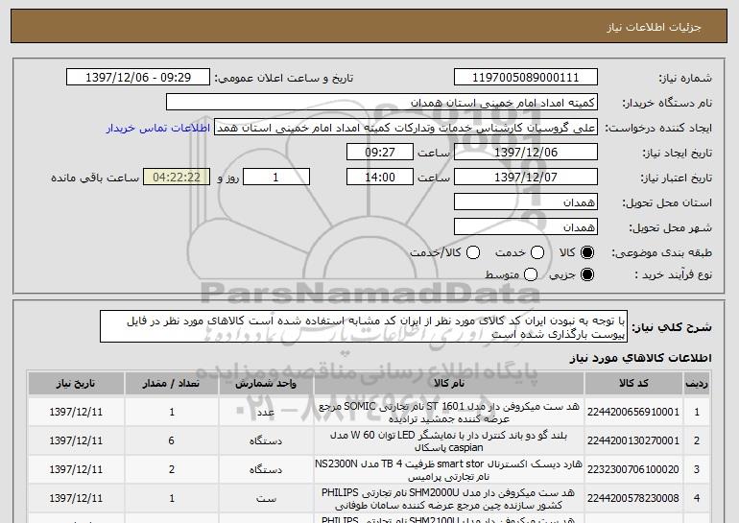Click smart stor NS2300N hard disk name
739x523 pixels.
(x=449, y=470)
